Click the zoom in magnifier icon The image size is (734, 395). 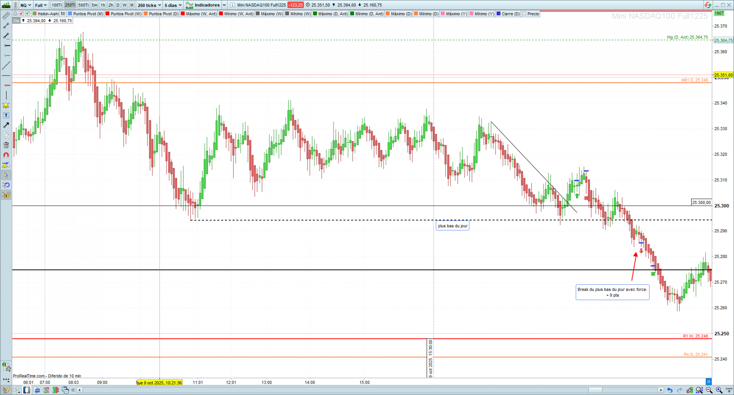(719, 390)
